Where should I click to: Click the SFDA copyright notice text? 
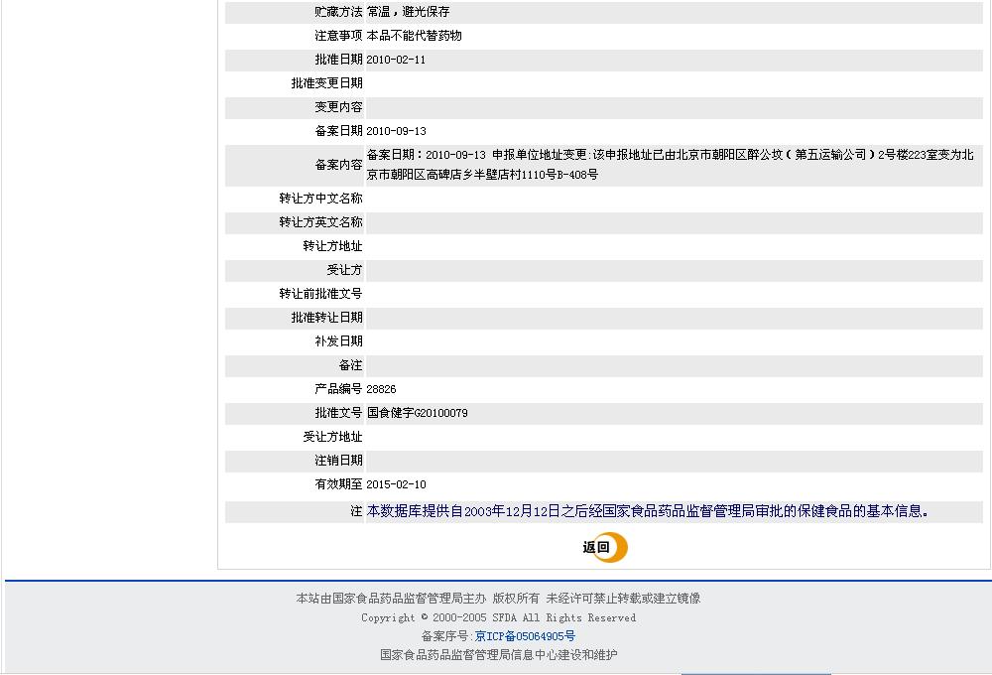tap(498, 617)
